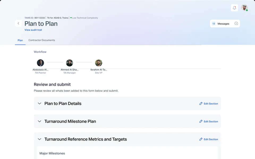Select Abdulaziz T/A Planner avatar
The image size is (255, 159).
(40, 63)
